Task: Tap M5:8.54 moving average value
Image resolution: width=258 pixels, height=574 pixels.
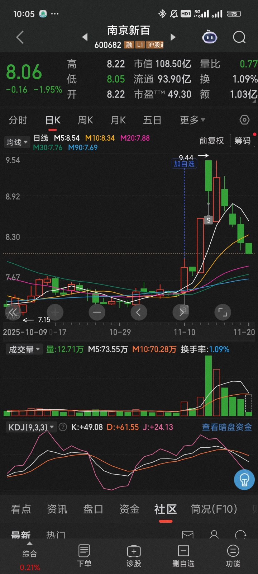Action: [x=67, y=138]
